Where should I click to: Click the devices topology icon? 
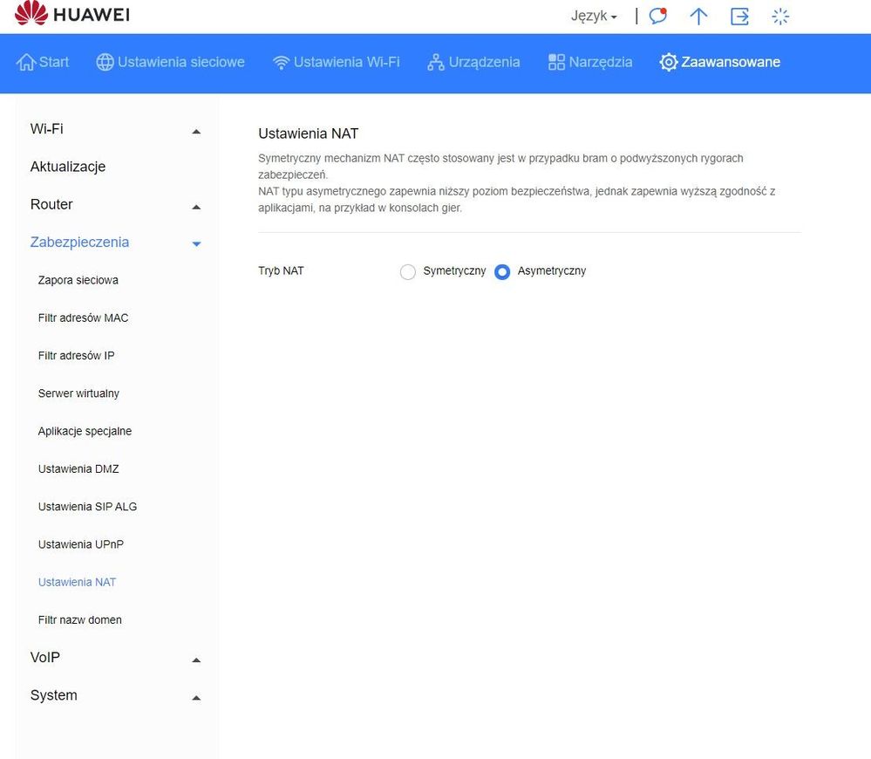[436, 62]
